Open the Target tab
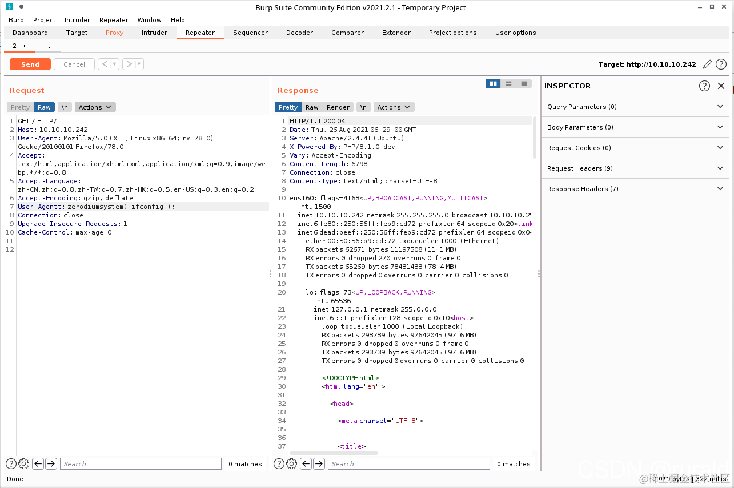Viewport: 734px width, 488px height. coord(77,33)
